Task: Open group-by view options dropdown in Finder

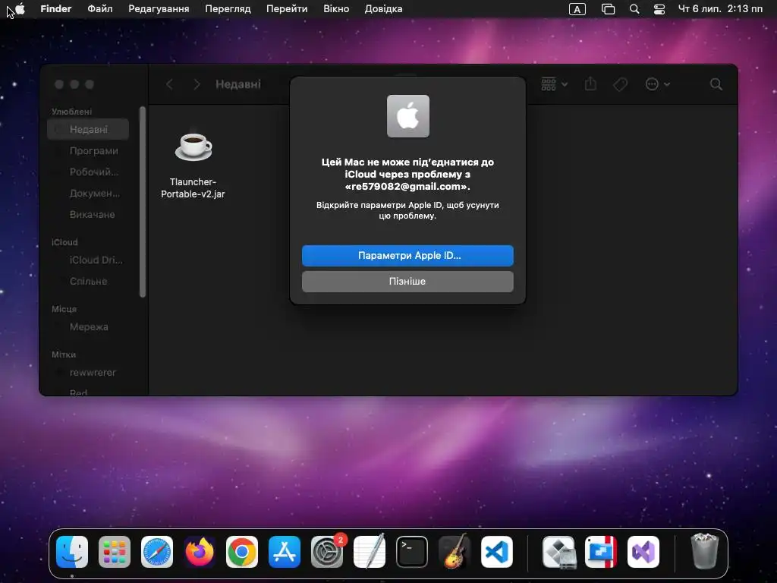Action: 554,84
